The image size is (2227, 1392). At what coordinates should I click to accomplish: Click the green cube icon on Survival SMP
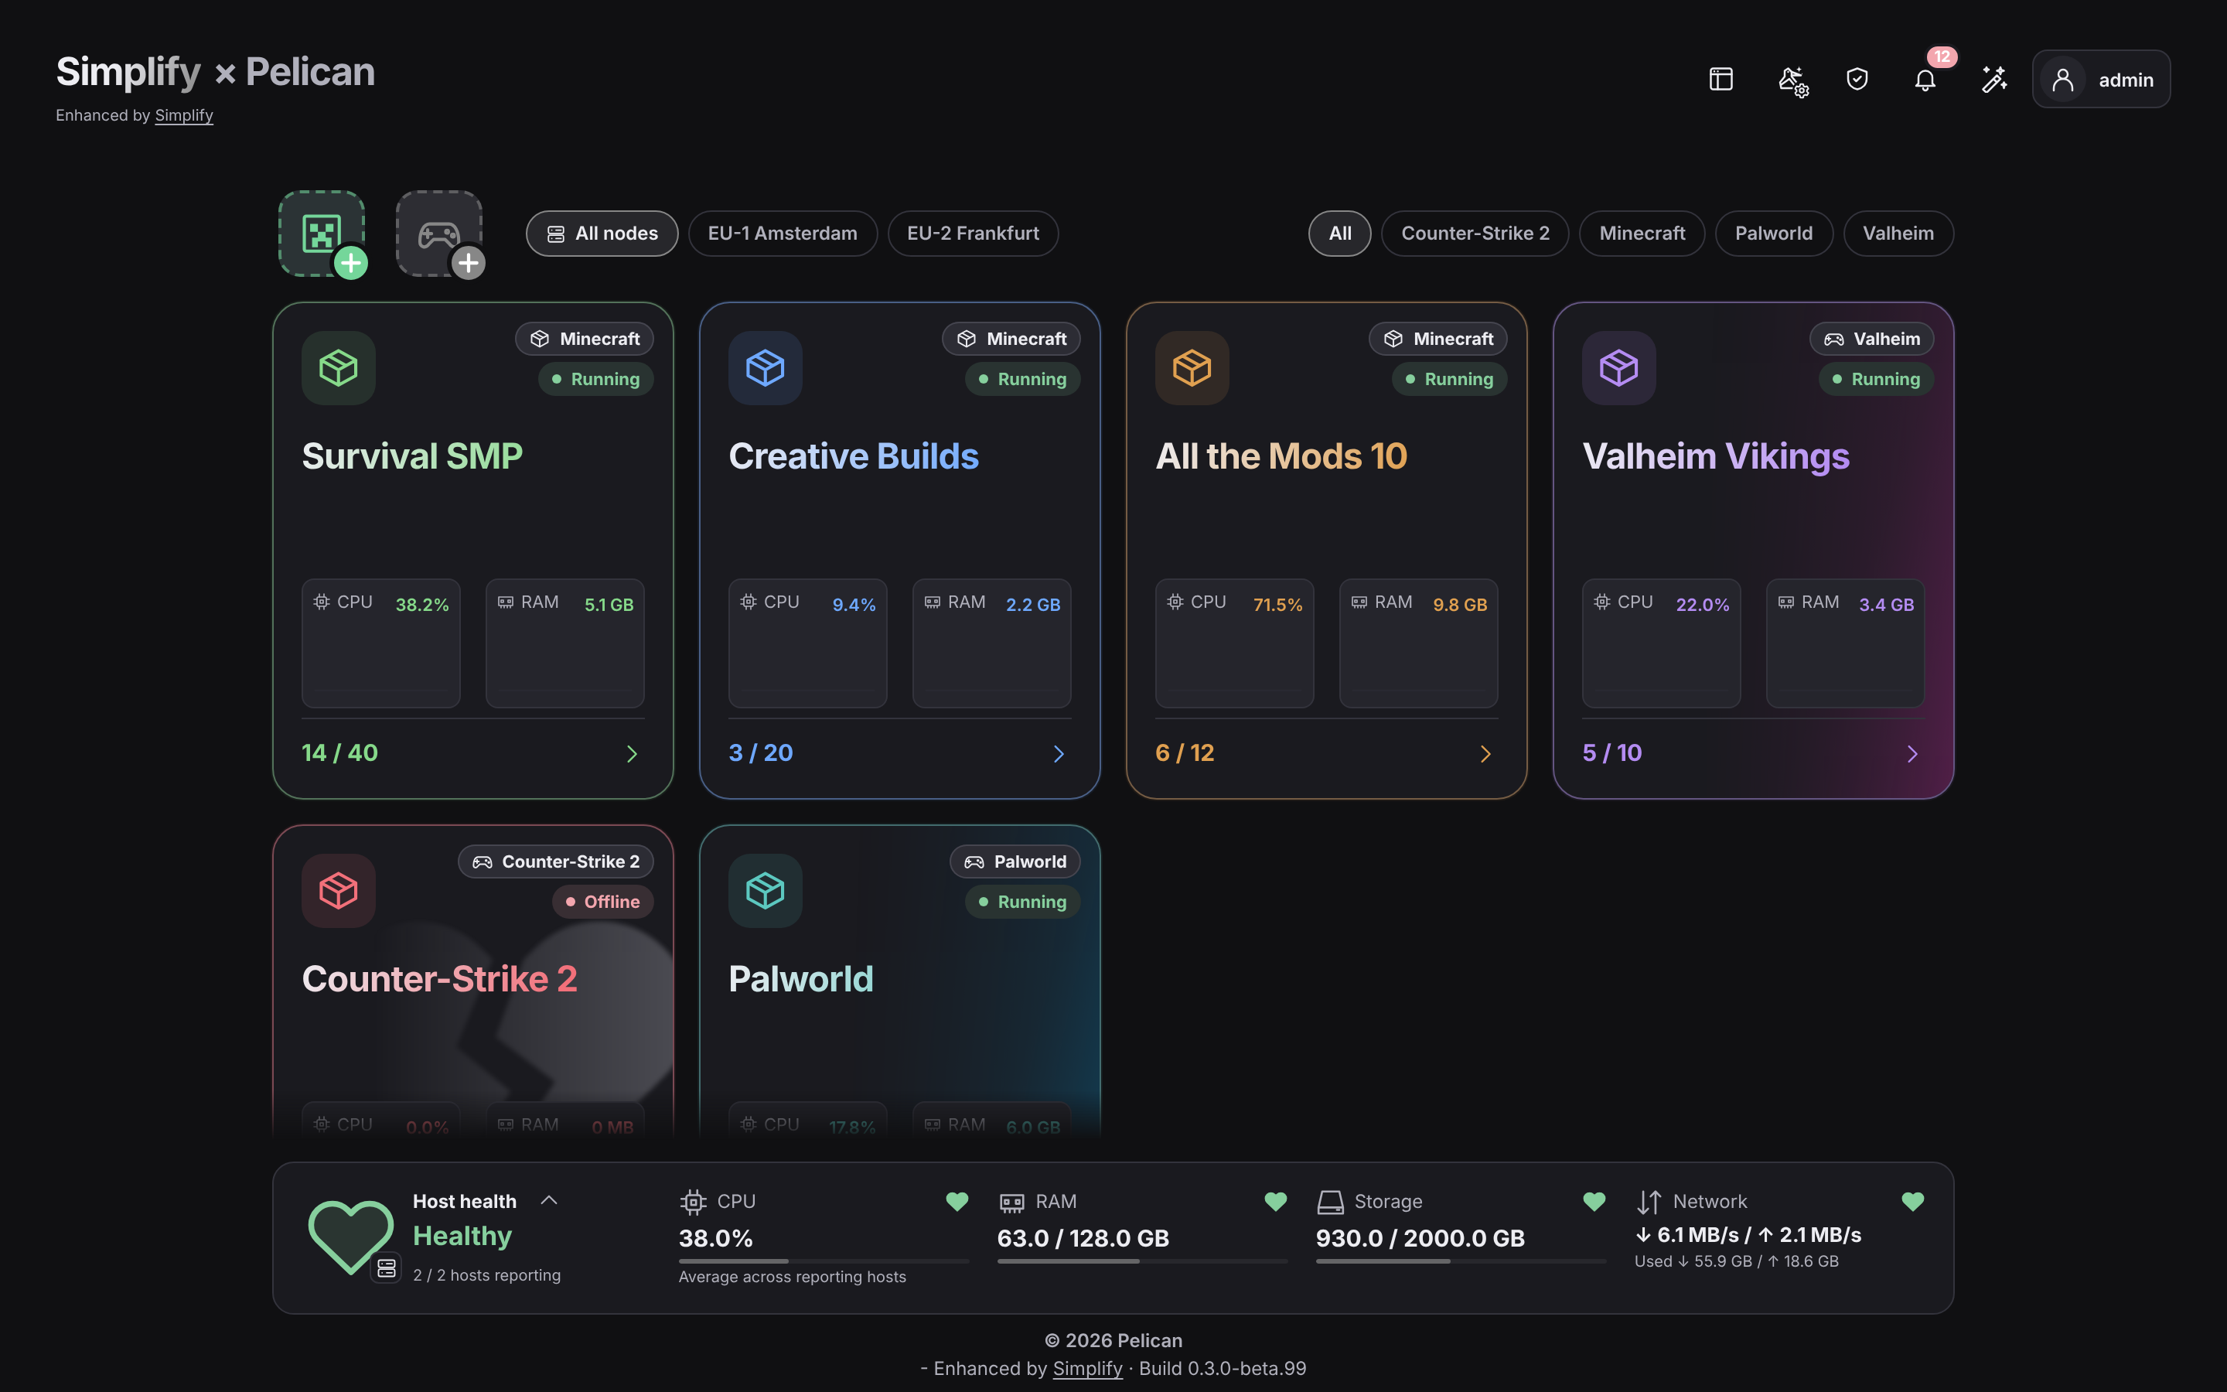(339, 368)
